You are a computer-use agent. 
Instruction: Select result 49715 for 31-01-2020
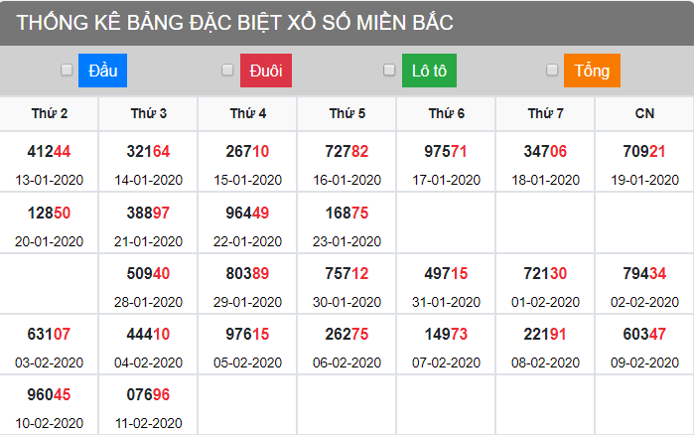coord(446,273)
